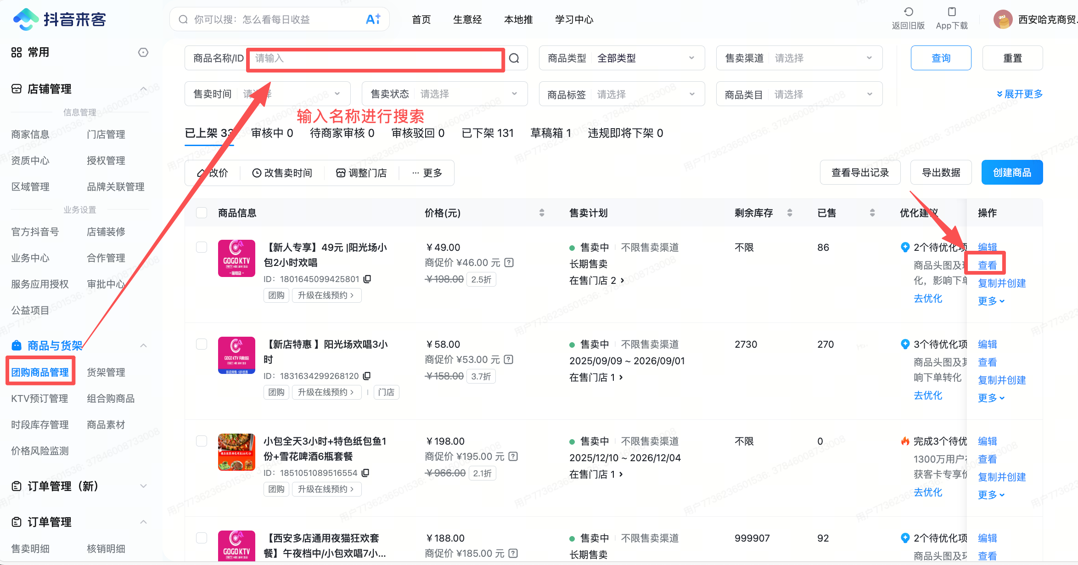Switch to the 已下架 131 tab
1078x565 pixels.
coord(488,133)
